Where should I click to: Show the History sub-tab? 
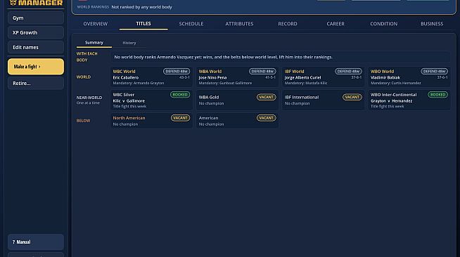click(x=129, y=43)
